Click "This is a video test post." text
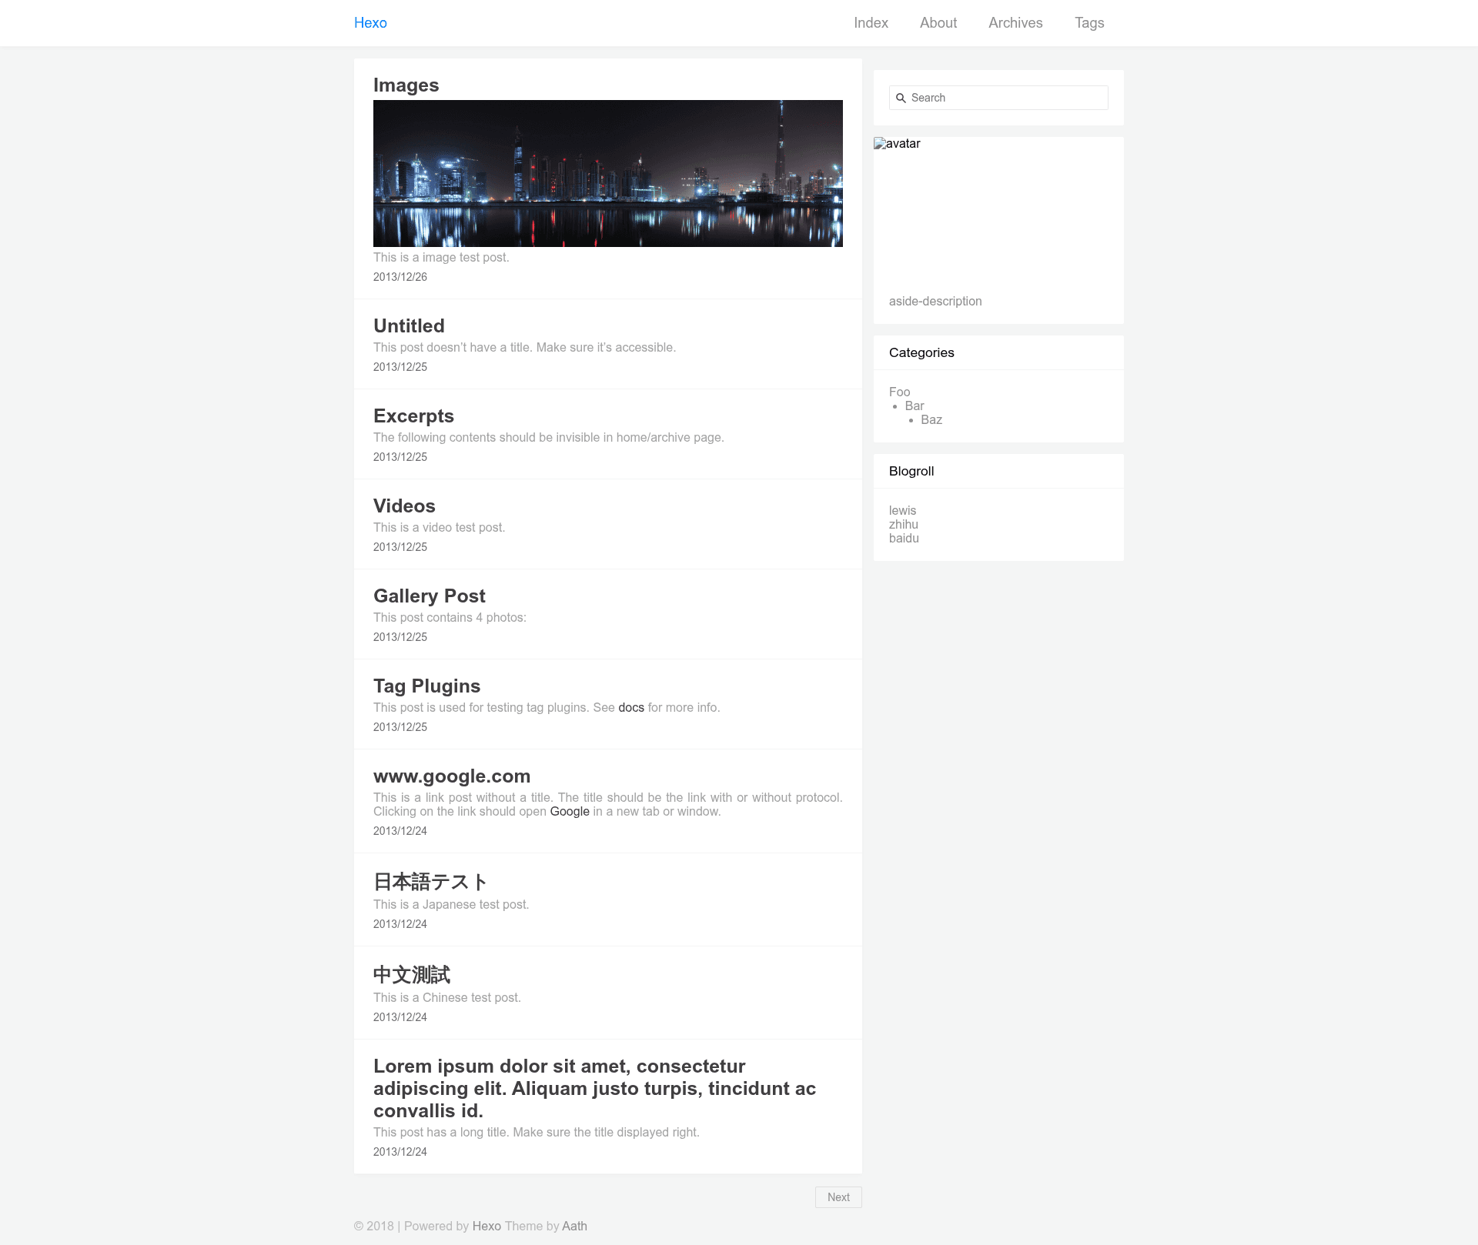Image resolution: width=1478 pixels, height=1245 pixels. click(x=440, y=527)
